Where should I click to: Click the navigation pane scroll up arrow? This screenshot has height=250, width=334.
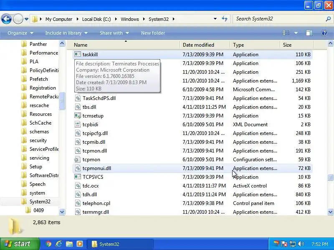pyautogui.click(x=62, y=43)
